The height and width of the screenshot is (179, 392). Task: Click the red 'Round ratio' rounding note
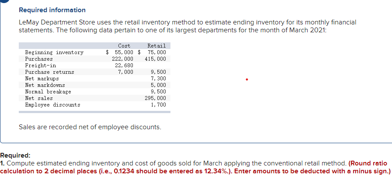point(195,168)
